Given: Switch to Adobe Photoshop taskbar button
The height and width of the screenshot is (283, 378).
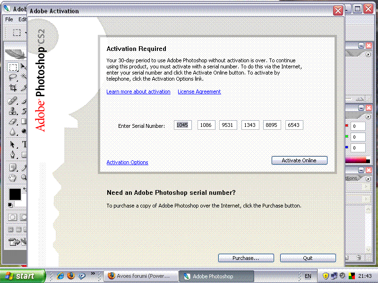Looking at the screenshot, I should [x=216, y=276].
